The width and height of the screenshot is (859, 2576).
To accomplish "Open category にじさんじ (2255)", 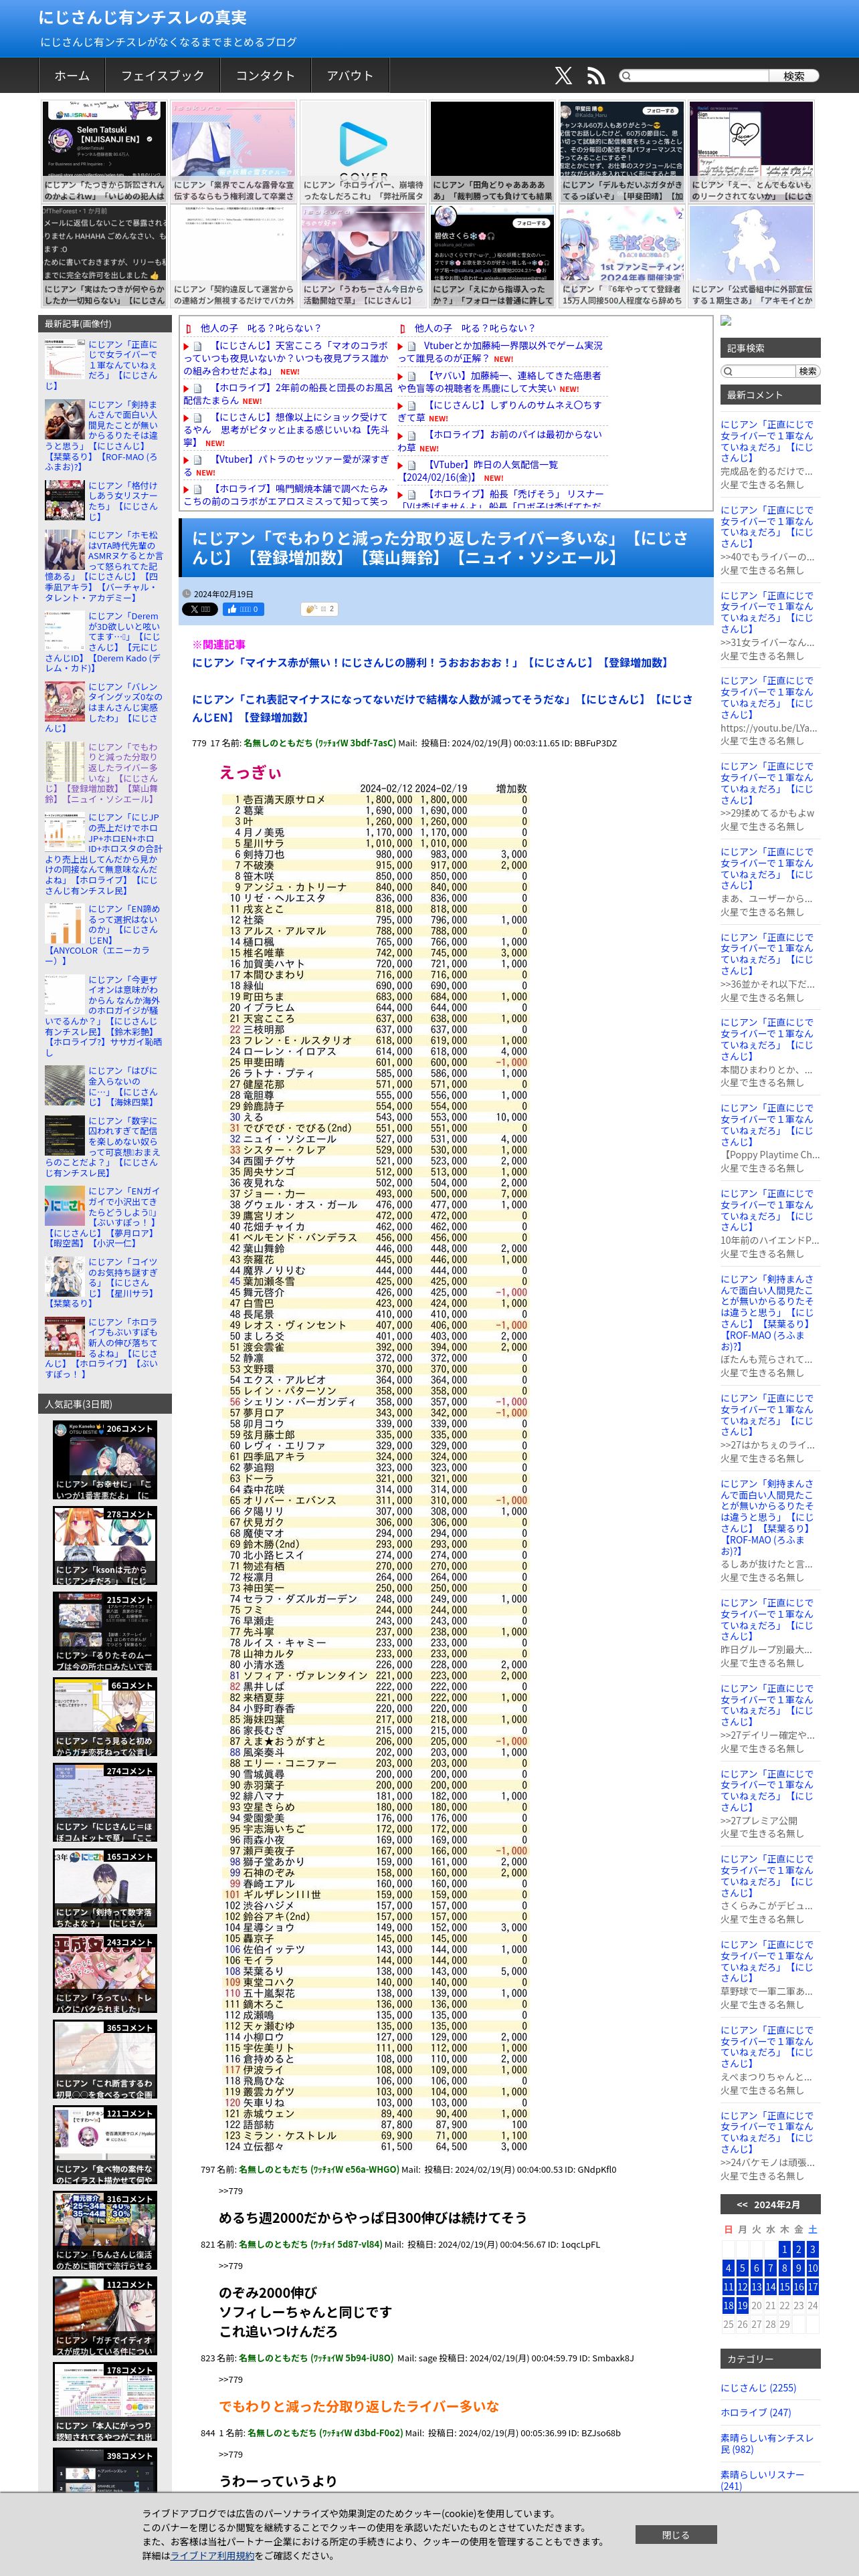I will click(759, 2387).
